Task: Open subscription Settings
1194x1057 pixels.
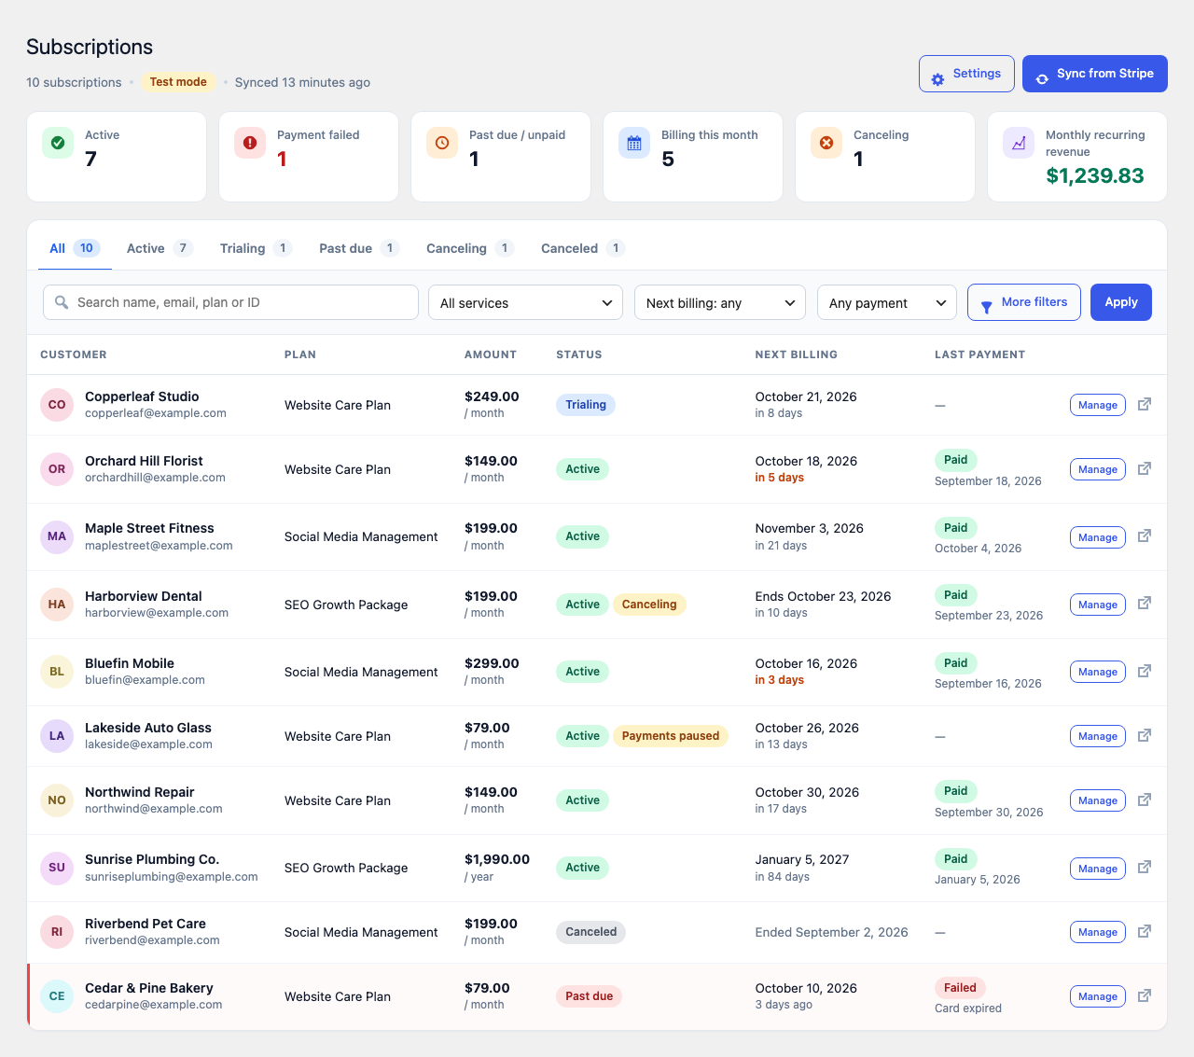Action: pos(966,74)
